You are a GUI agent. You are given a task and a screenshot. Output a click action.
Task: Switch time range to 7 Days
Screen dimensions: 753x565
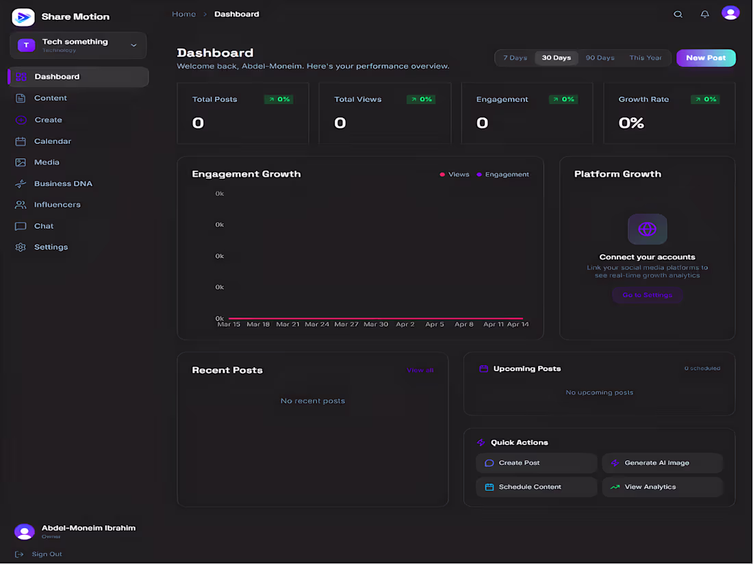click(x=515, y=58)
